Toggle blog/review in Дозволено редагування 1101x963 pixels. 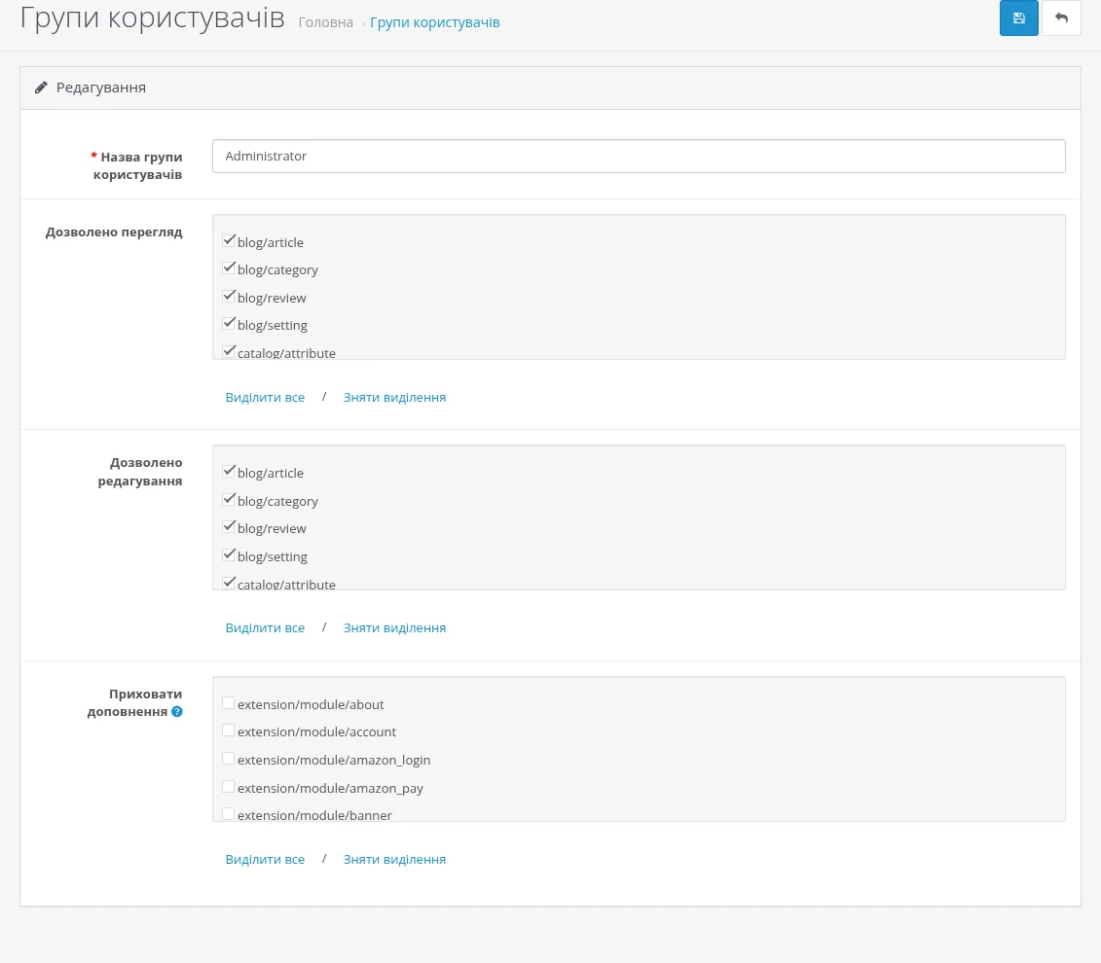[228, 527]
